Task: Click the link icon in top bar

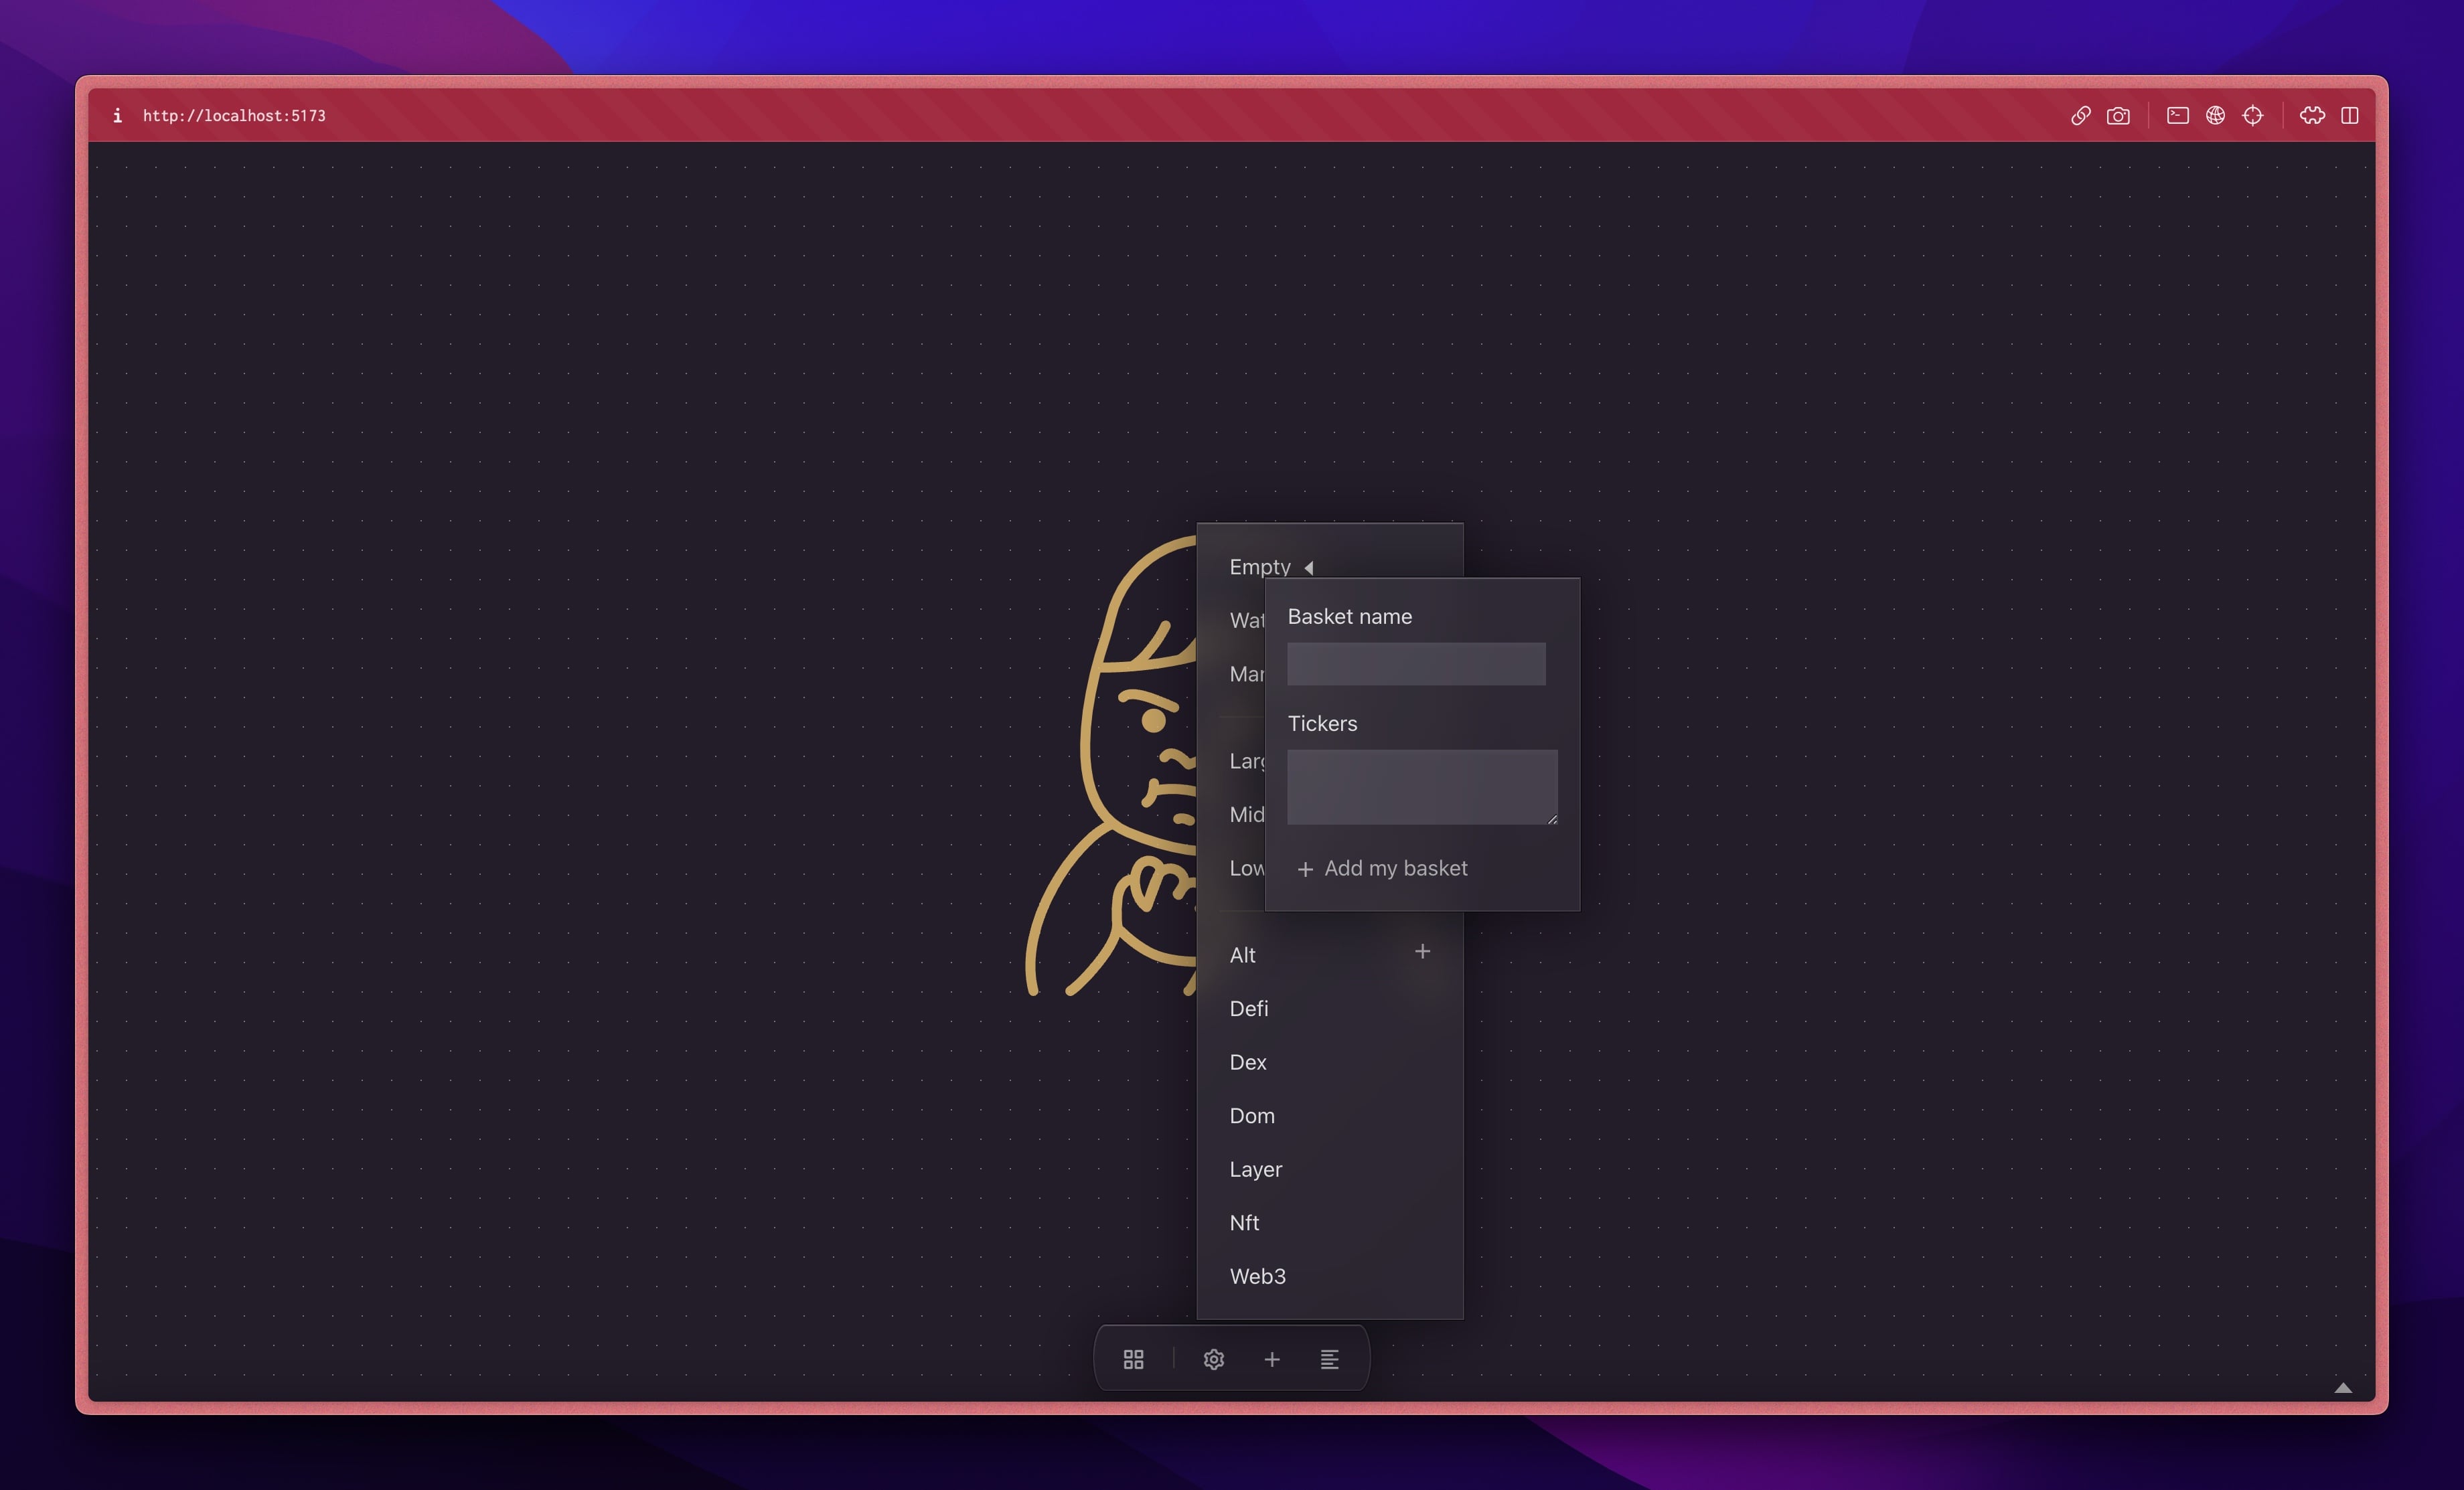Action: (x=2080, y=116)
